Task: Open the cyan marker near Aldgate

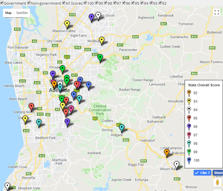Action: (x=122, y=128)
